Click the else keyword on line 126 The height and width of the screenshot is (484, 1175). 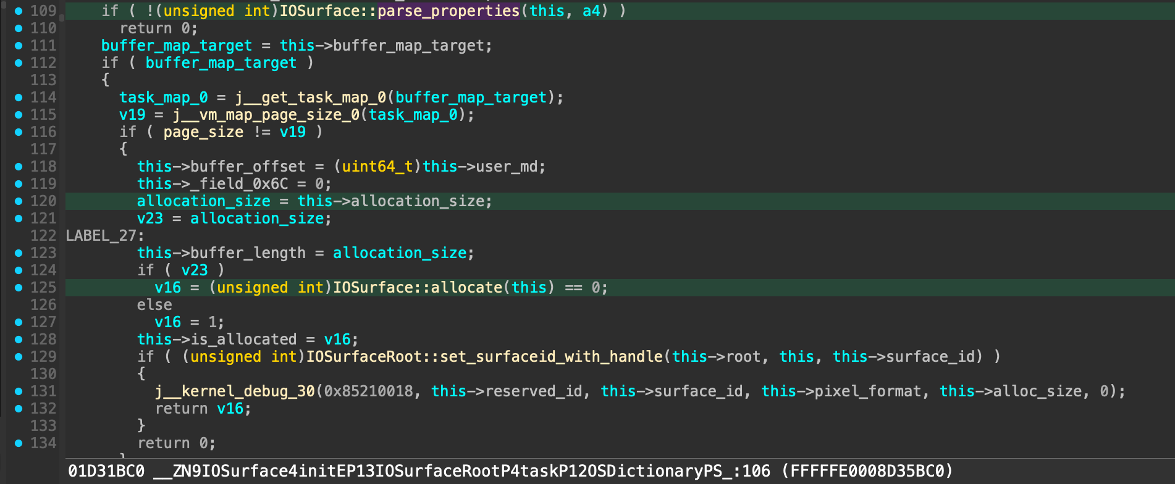[x=154, y=305]
